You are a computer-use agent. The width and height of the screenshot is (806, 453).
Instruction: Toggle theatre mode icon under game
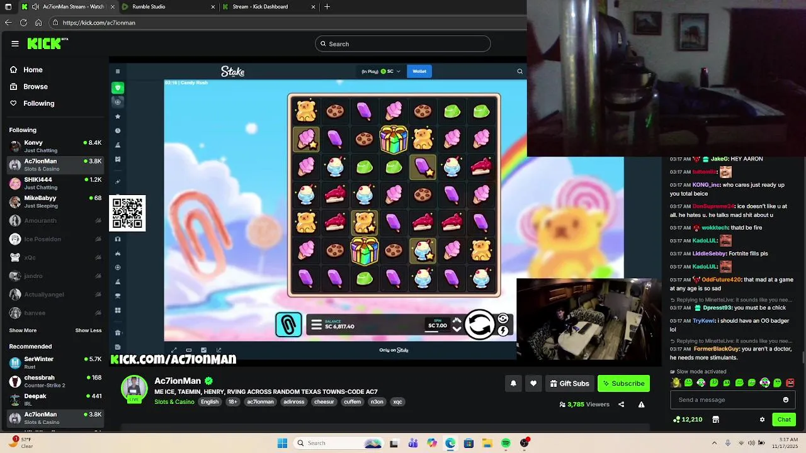coord(188,350)
